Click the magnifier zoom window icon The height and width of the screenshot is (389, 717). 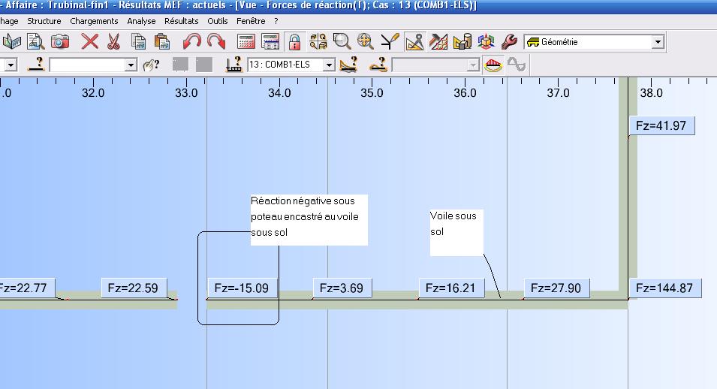tap(342, 41)
